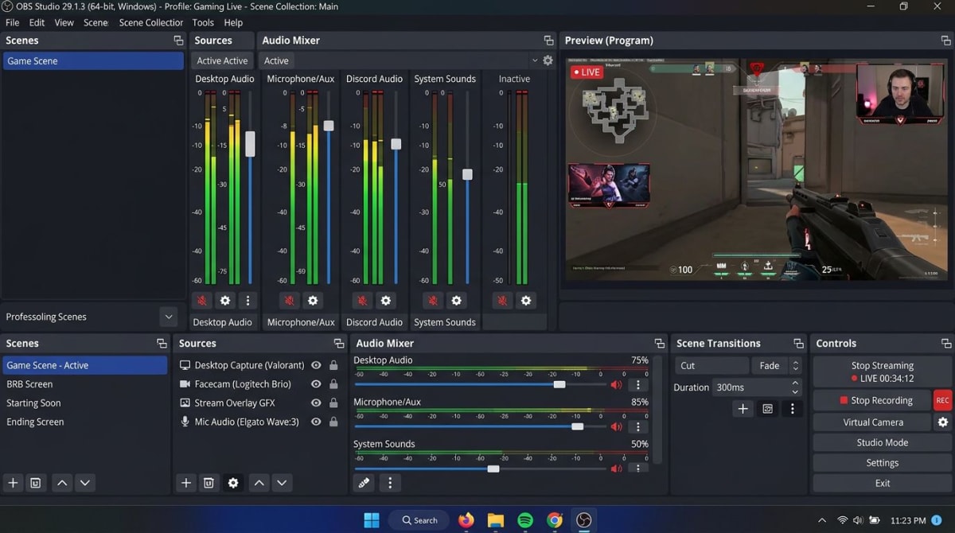The height and width of the screenshot is (533, 955).
Task: Open Spotify from the taskbar
Action: coord(524,519)
